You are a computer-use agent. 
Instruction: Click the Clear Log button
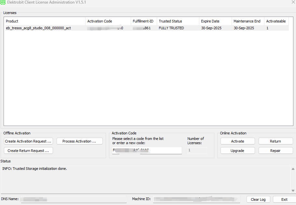[258, 199]
